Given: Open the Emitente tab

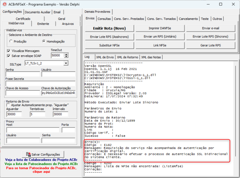Looking at the screenshot, I should [43, 24].
